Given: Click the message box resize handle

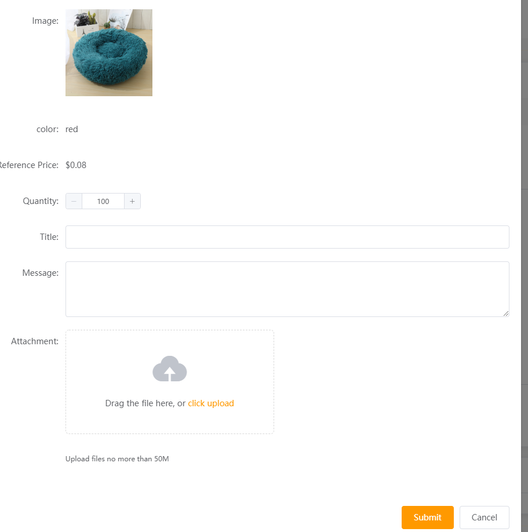Looking at the screenshot, I should click(505, 314).
